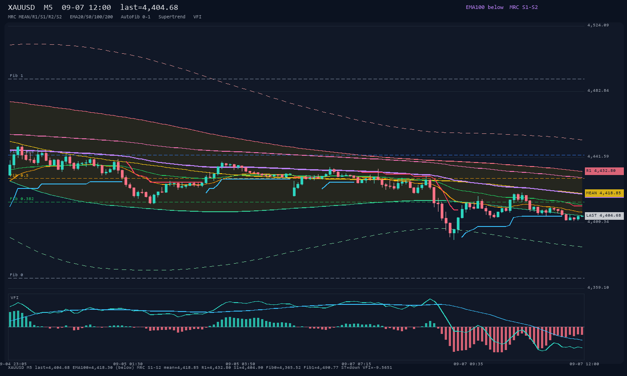627x376 pixels.
Task: Click the 4,524.09 price axis label
Action: [598, 25]
